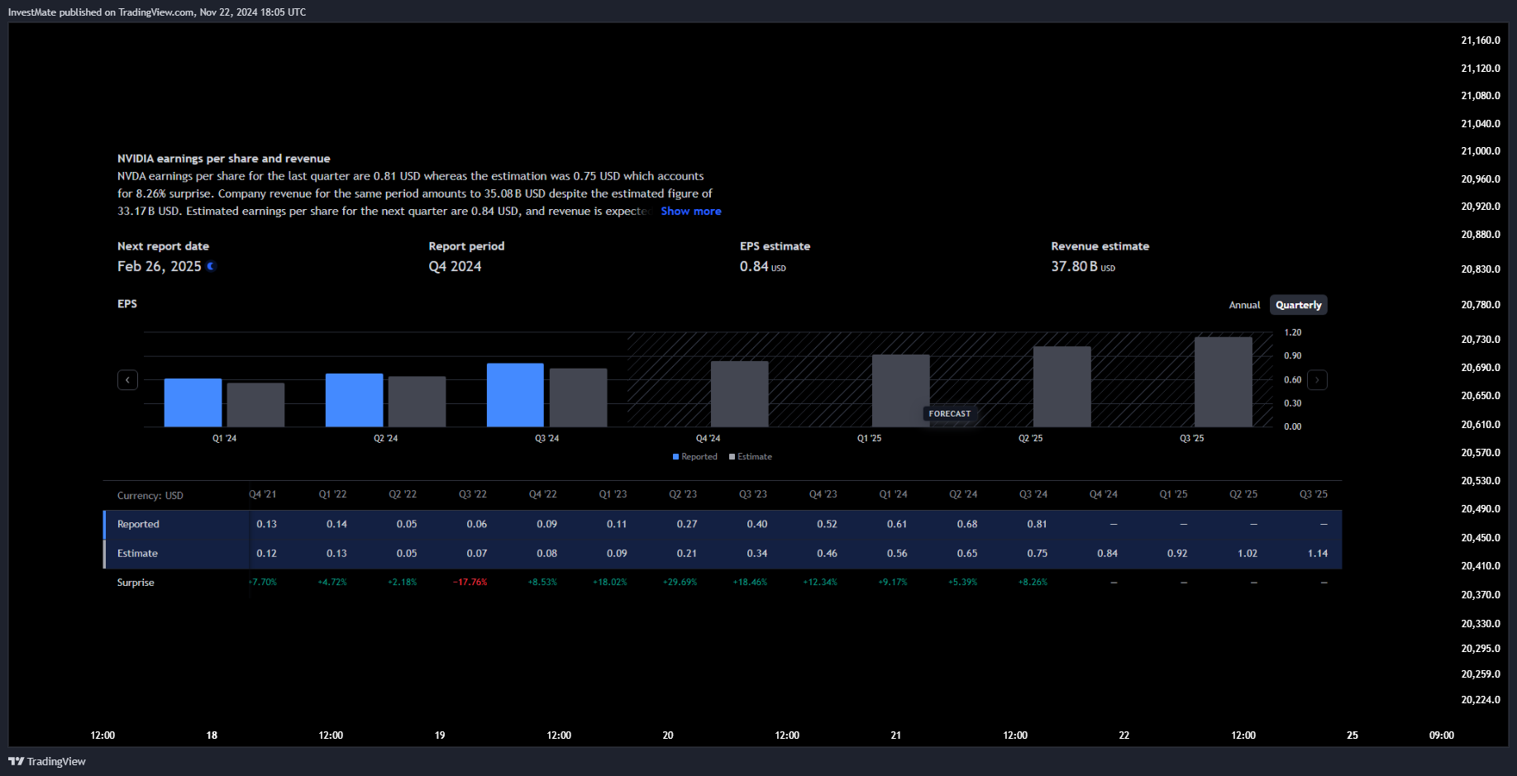Click 'NVIDIA earnings per share and revenue' heading

coord(224,159)
